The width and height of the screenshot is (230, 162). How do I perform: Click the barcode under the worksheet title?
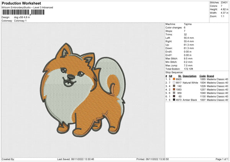tap(23, 13)
